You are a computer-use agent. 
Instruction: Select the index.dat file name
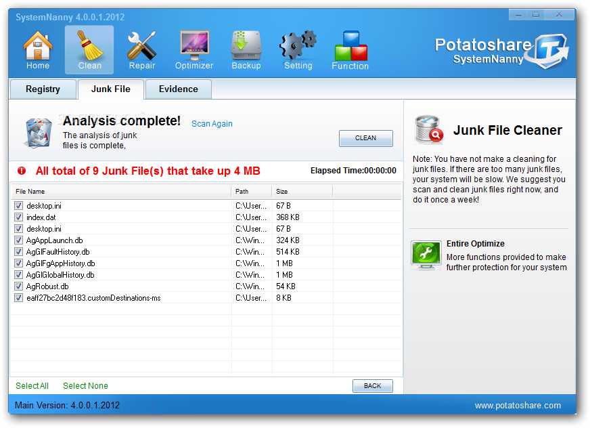point(41,217)
